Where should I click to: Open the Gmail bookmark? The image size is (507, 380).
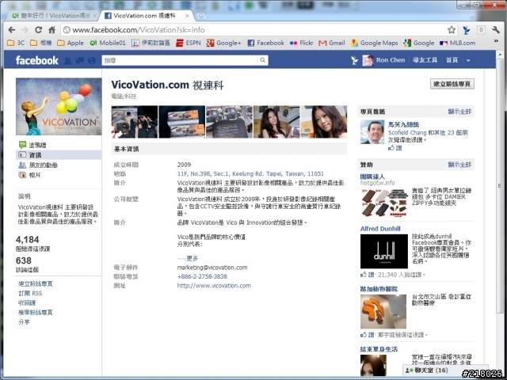[x=332, y=43]
